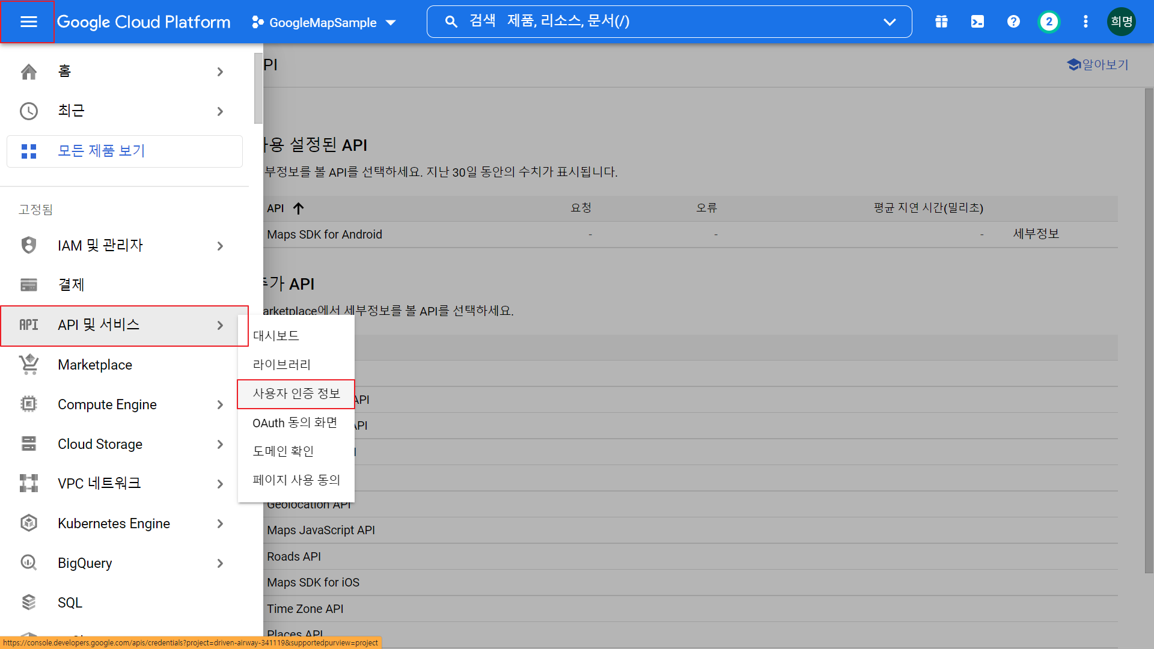Viewport: 1154px width, 649px height.
Task: Click the 희명 account avatar
Action: 1121,22
